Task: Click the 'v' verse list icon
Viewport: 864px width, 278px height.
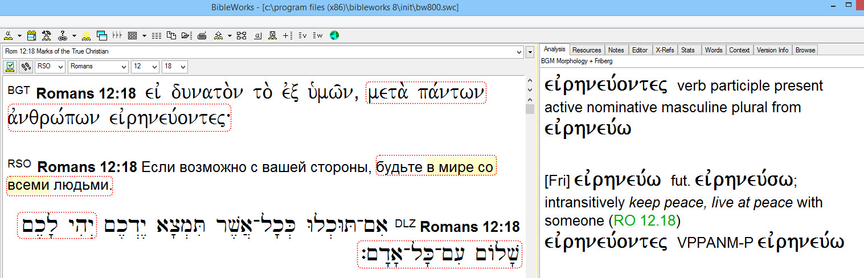Action: click(x=302, y=35)
